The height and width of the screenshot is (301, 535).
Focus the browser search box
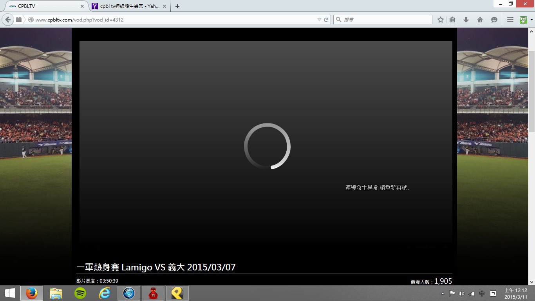click(383, 20)
